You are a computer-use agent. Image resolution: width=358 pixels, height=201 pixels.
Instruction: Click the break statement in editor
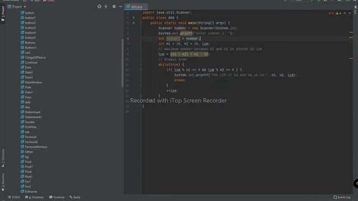tap(180, 80)
